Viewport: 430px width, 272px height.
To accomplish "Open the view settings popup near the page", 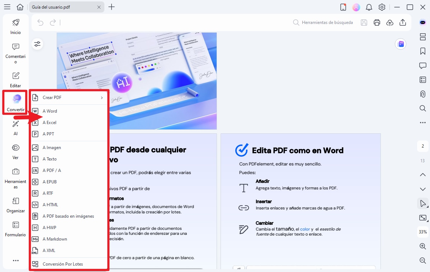I will pos(37,44).
